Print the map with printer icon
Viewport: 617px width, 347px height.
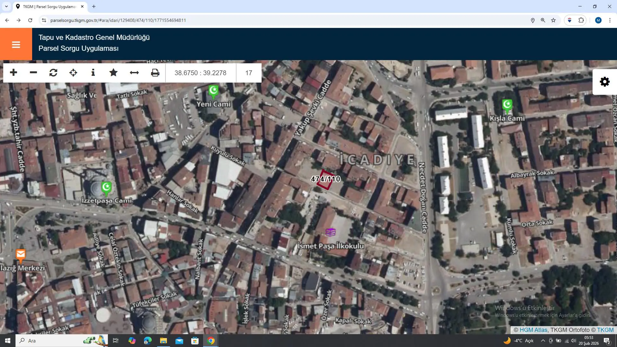click(x=155, y=73)
